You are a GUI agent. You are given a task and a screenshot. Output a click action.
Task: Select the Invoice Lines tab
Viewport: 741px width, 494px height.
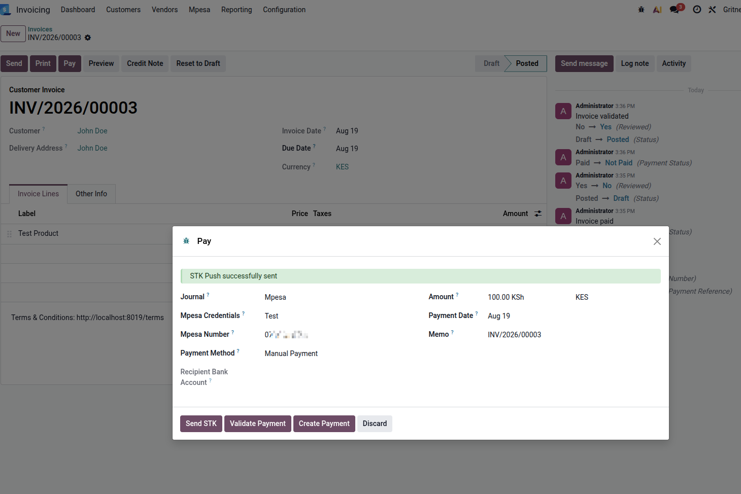pyautogui.click(x=39, y=194)
